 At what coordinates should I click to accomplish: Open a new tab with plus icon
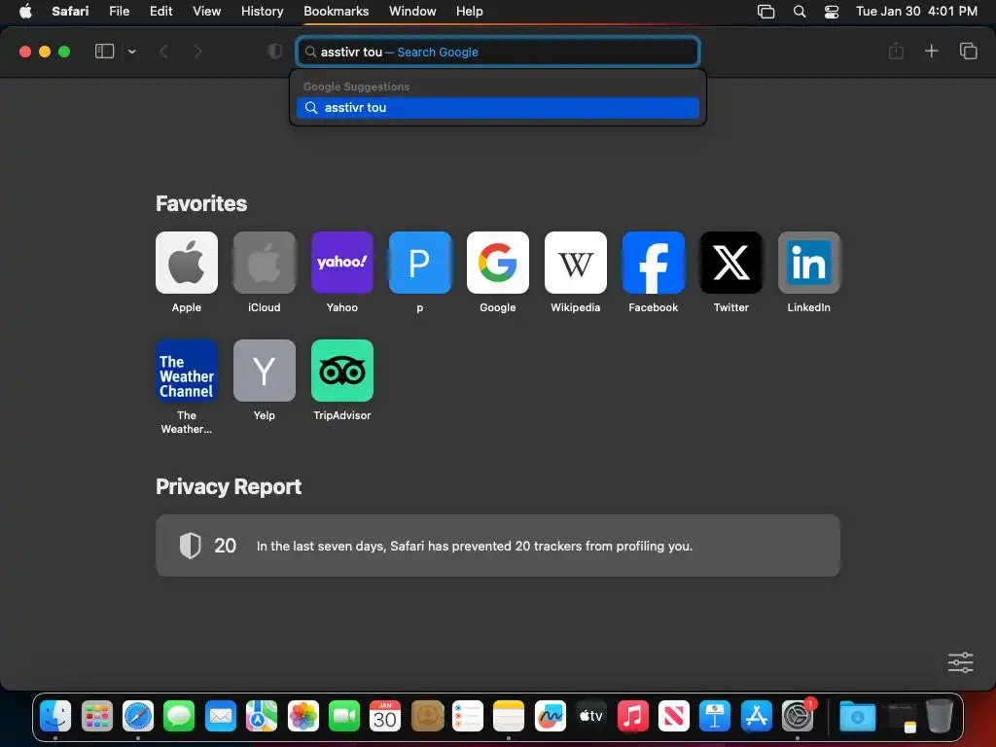(x=931, y=51)
